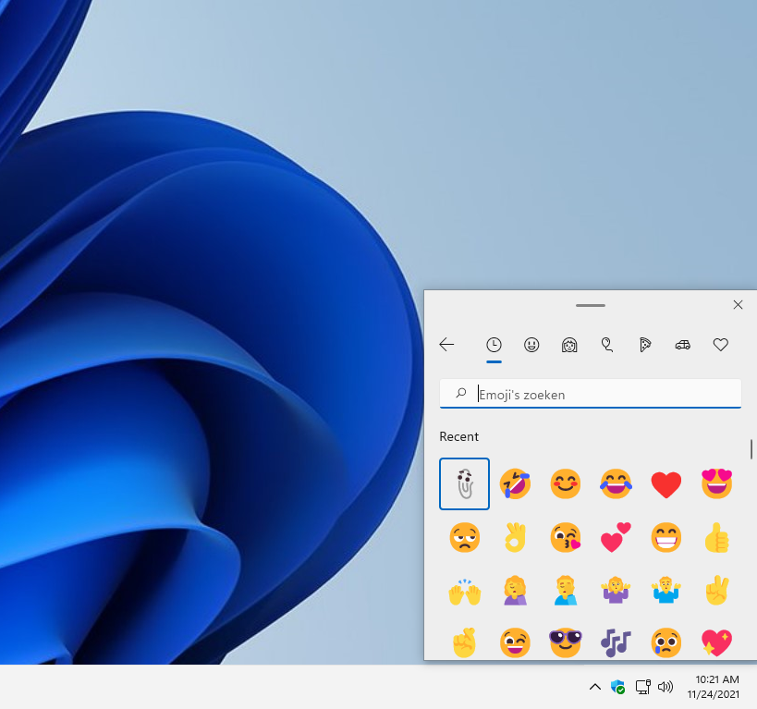Choose the OK hand emoji

515,537
